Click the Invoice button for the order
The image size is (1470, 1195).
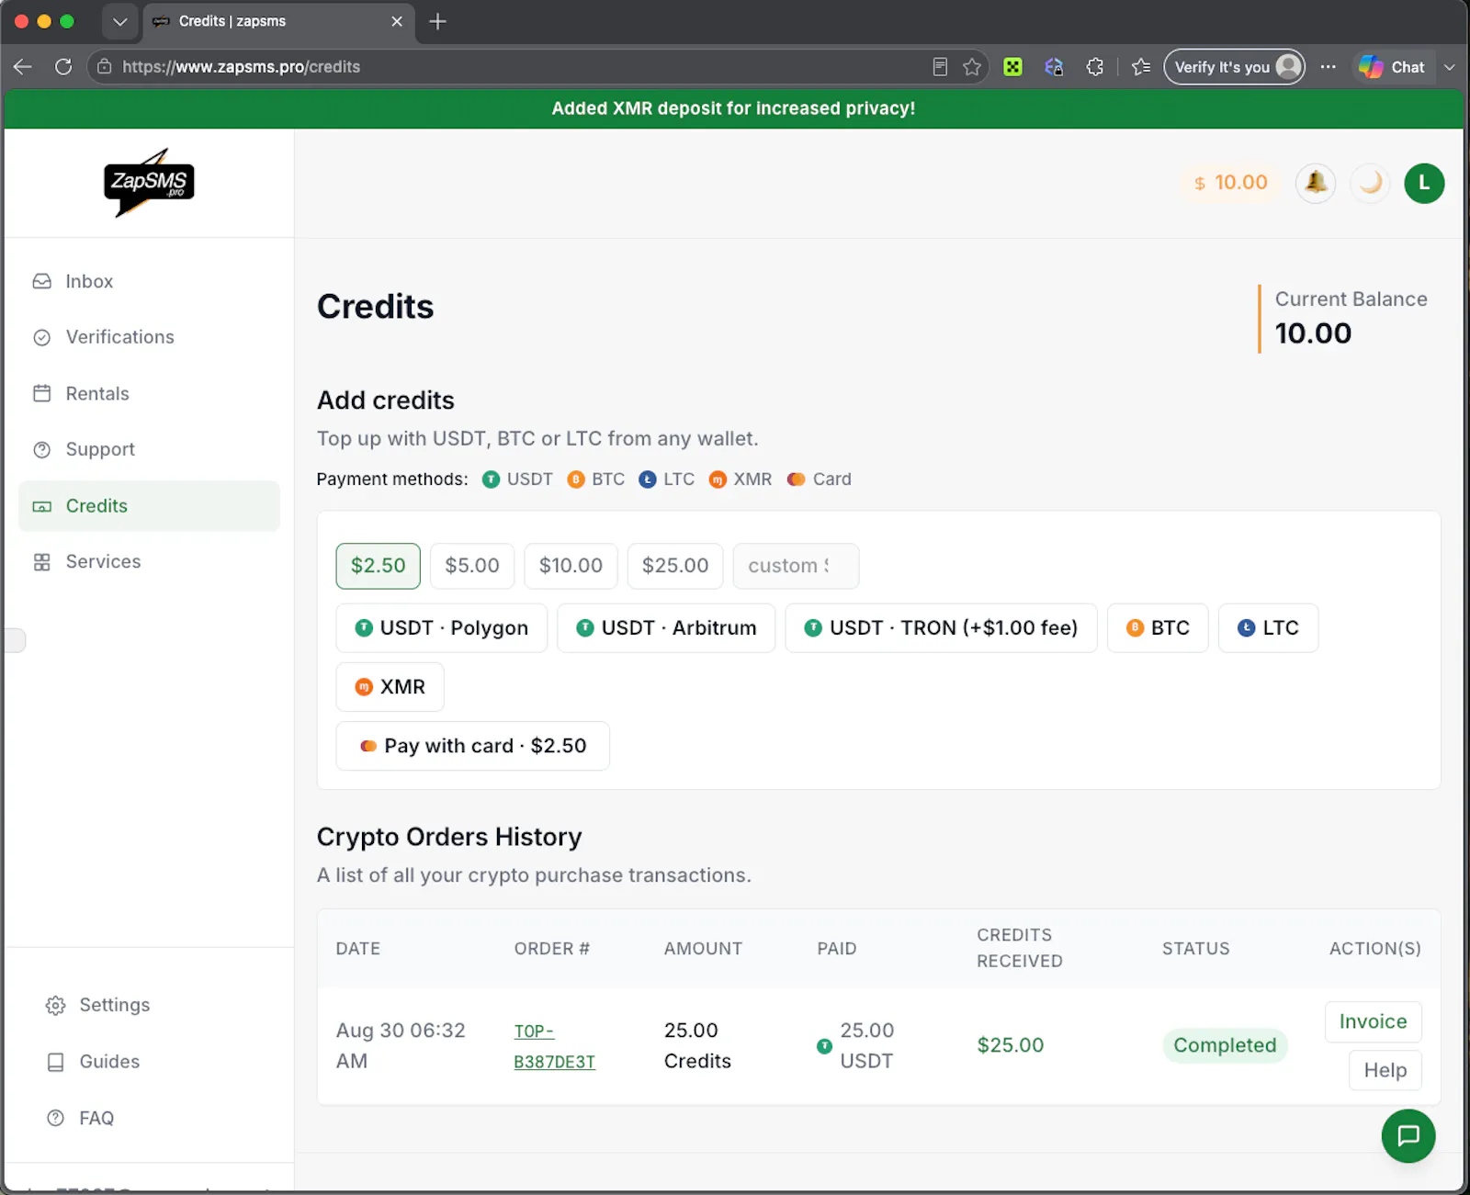(x=1374, y=1021)
